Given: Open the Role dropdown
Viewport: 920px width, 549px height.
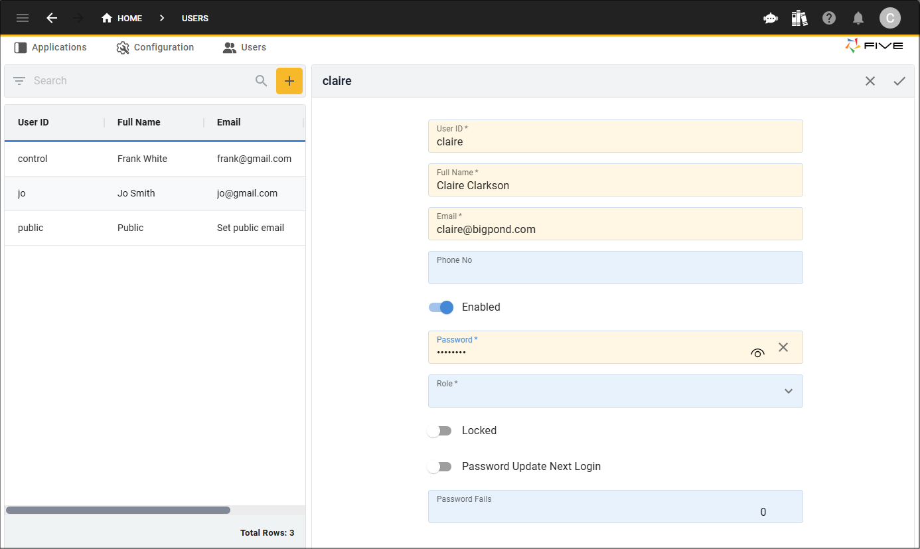Looking at the screenshot, I should [x=615, y=391].
